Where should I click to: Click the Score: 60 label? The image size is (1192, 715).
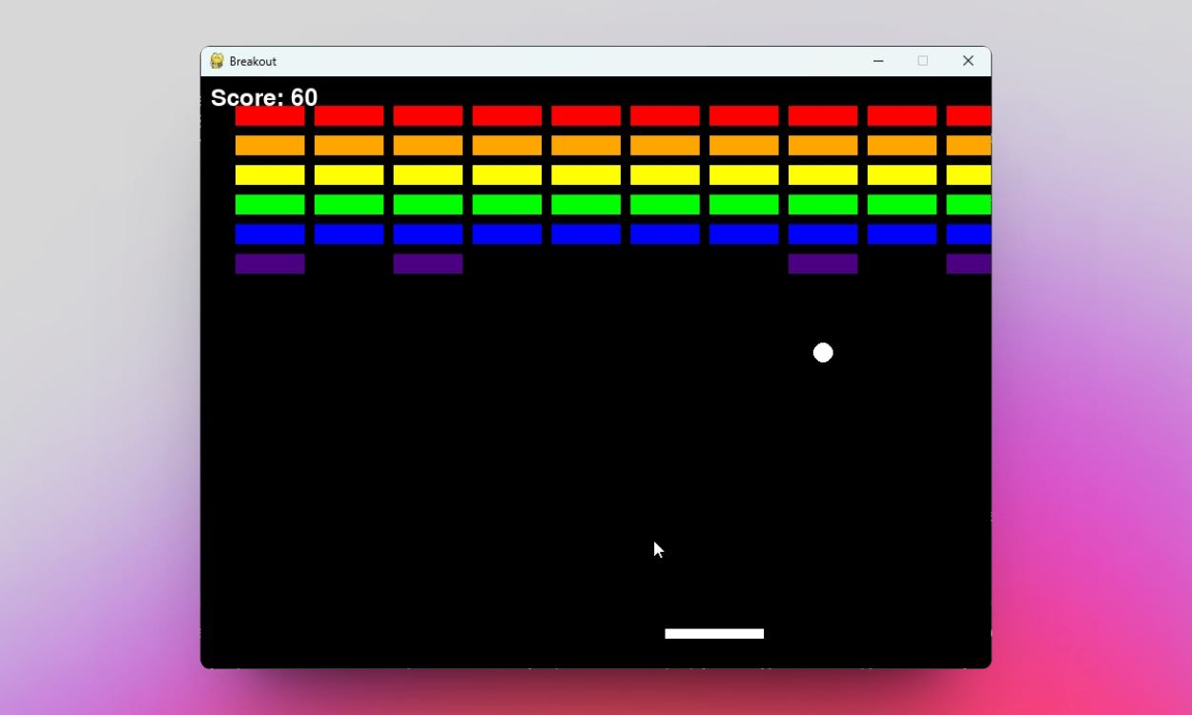click(x=264, y=97)
